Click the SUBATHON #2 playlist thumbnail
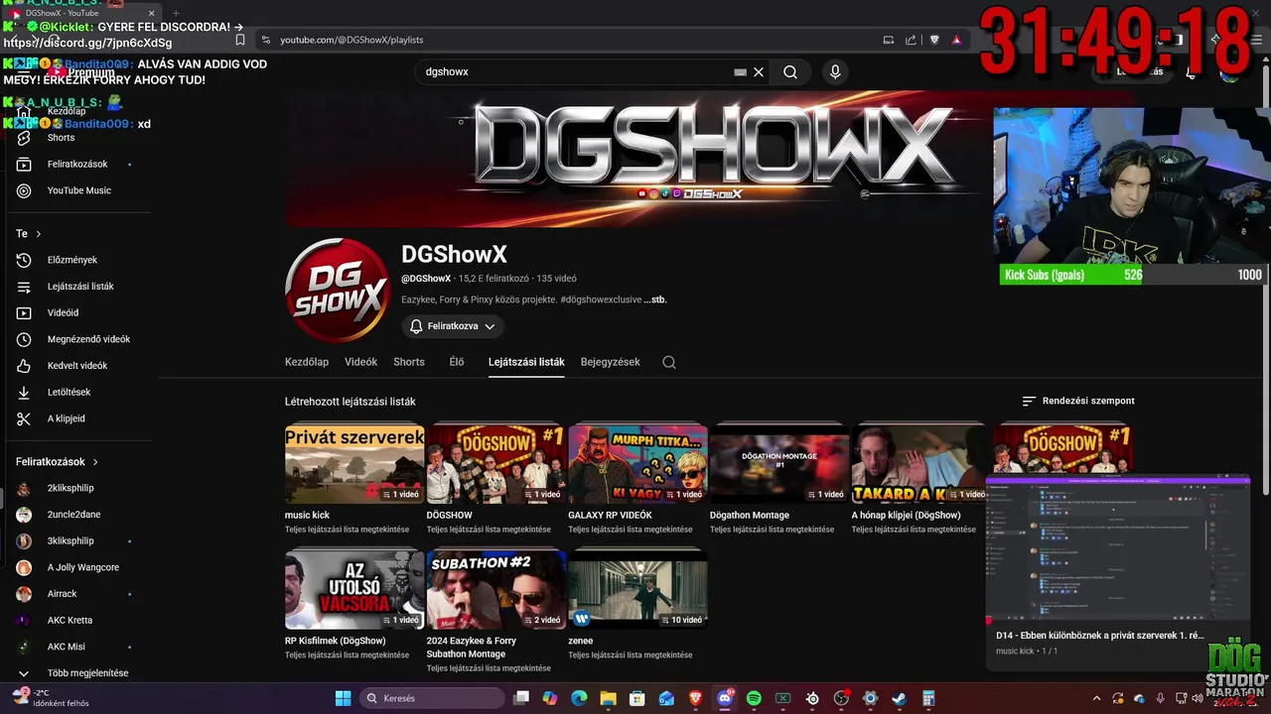The image size is (1271, 714). pyautogui.click(x=496, y=590)
